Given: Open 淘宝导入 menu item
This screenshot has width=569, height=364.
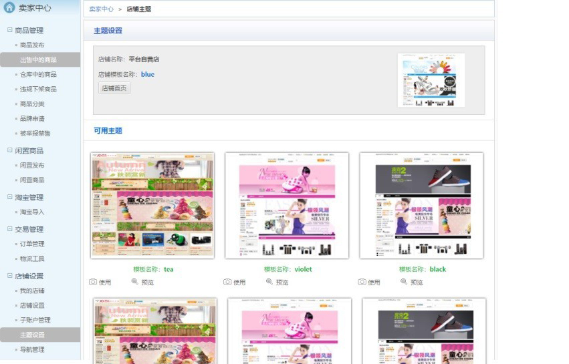Looking at the screenshot, I should (32, 212).
